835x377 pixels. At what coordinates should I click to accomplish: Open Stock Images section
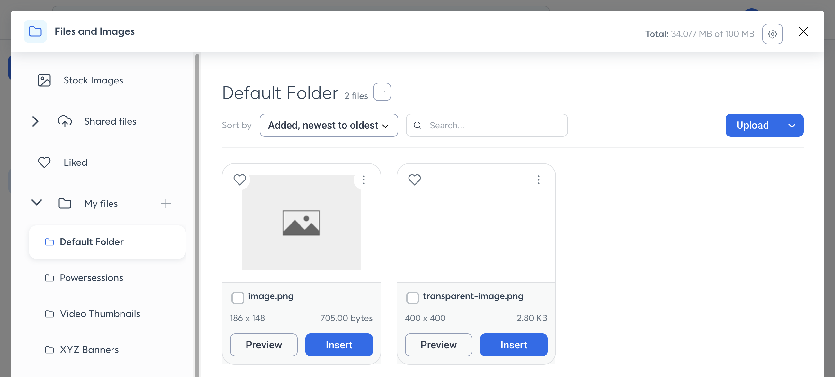(93, 80)
